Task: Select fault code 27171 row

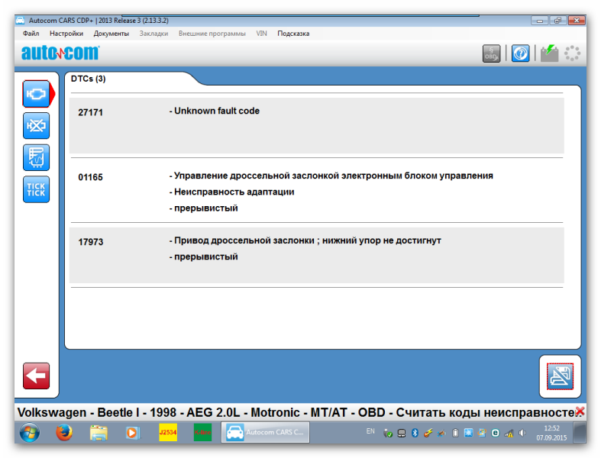Action: point(316,125)
